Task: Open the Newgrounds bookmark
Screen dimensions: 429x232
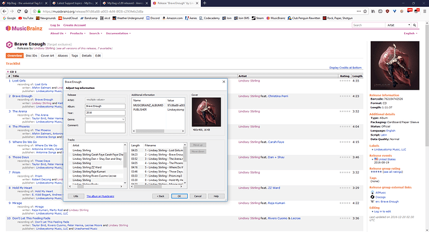Action: 46,18
